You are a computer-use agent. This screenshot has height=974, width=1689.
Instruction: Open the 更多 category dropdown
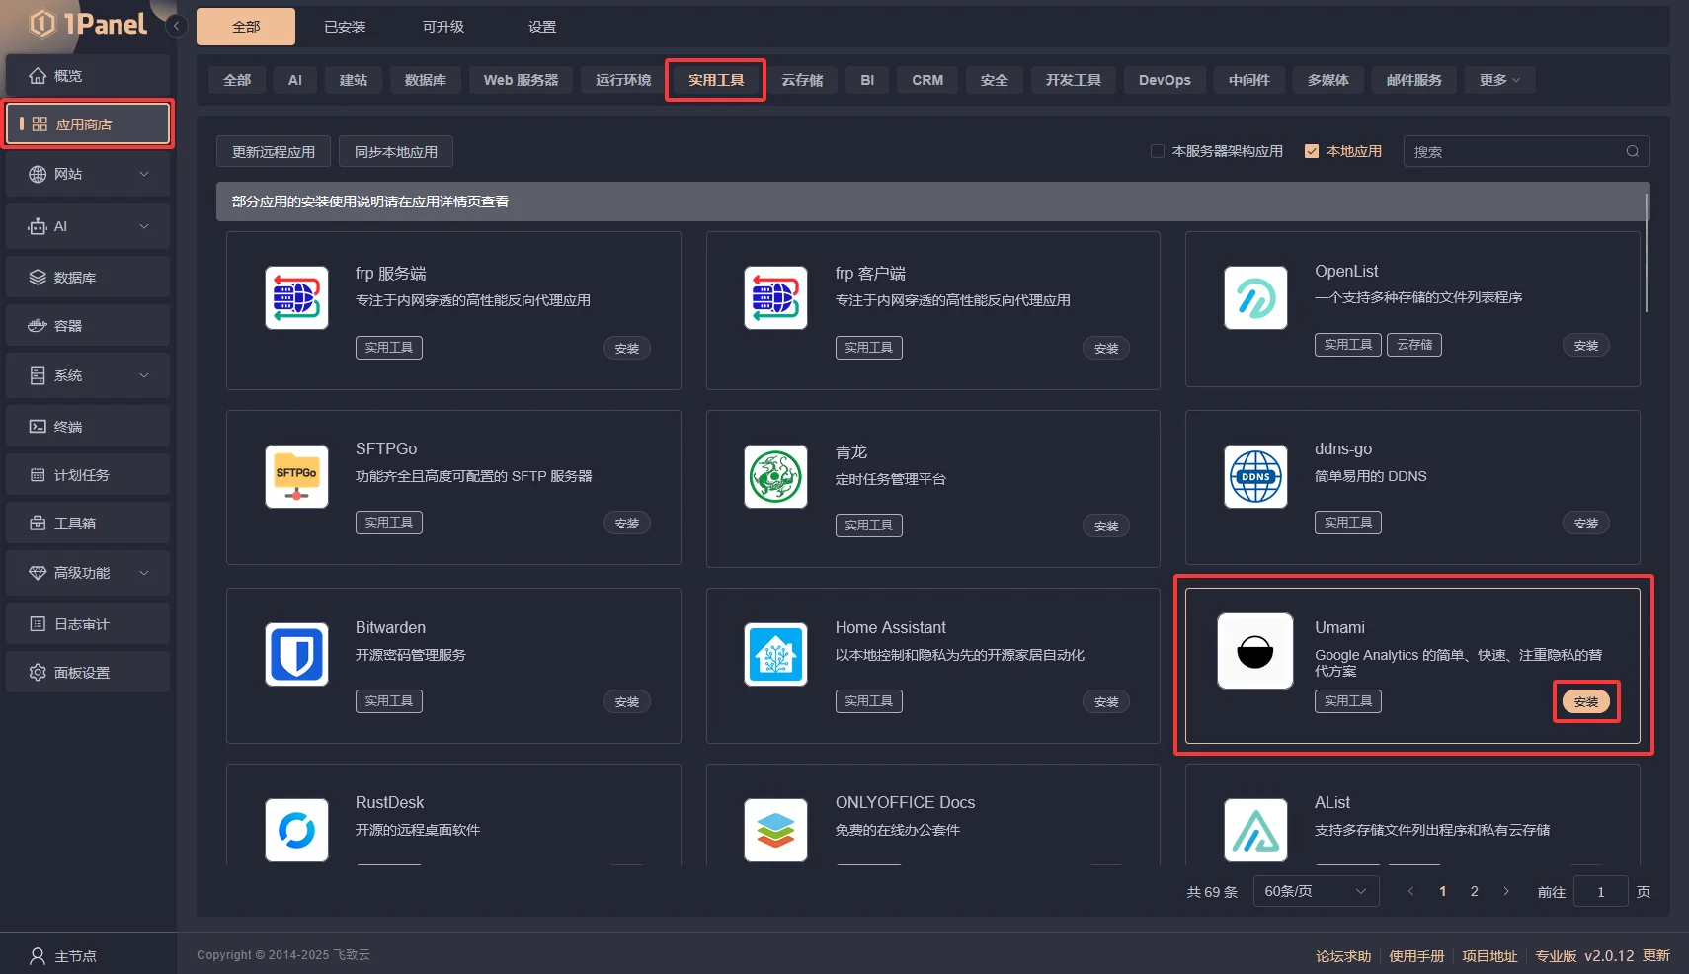(1499, 80)
